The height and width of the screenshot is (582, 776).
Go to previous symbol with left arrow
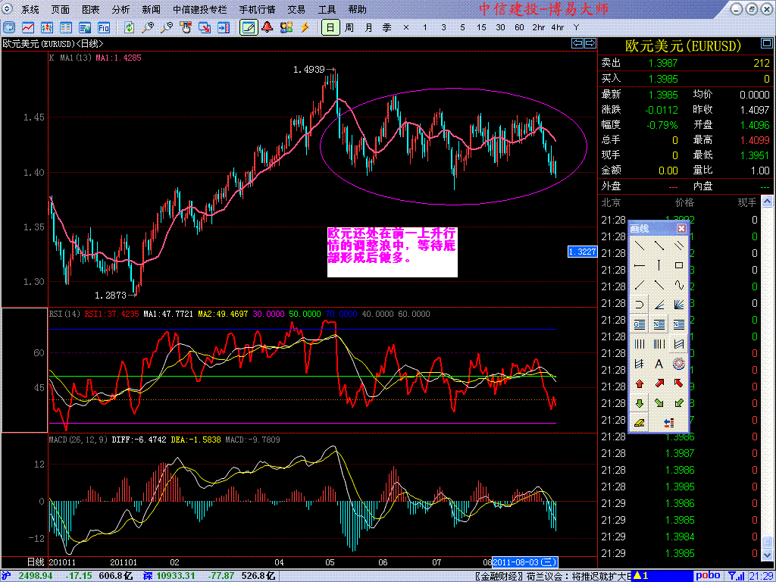[x=577, y=43]
